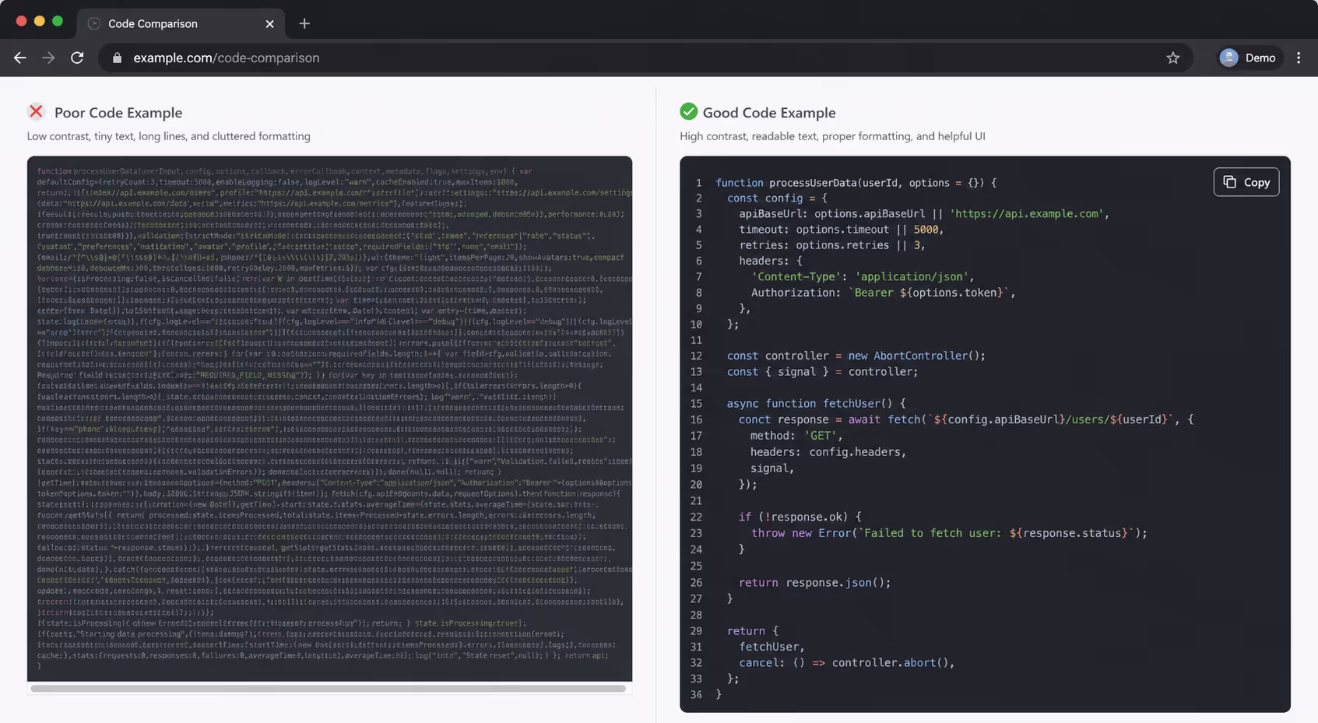The height and width of the screenshot is (723, 1318).
Task: Focus the example.com address bar
Action: (645, 58)
